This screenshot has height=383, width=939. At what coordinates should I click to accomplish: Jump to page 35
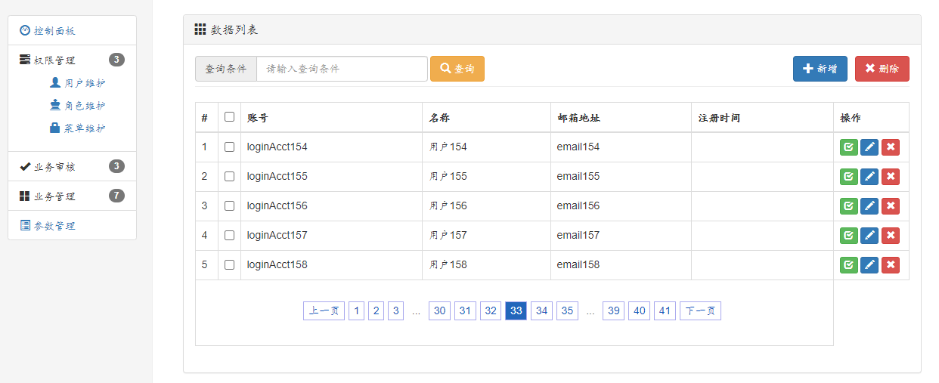pos(567,310)
